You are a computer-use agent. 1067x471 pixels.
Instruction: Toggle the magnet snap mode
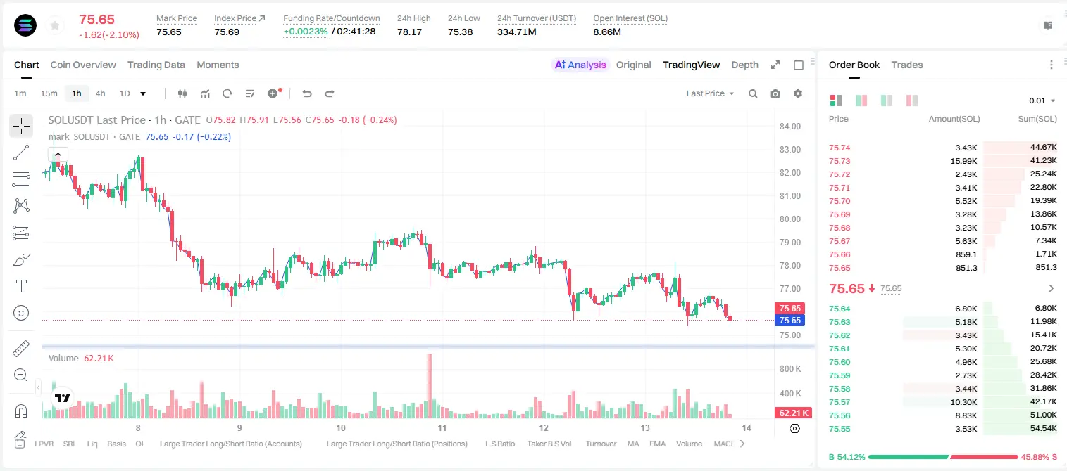coord(21,411)
